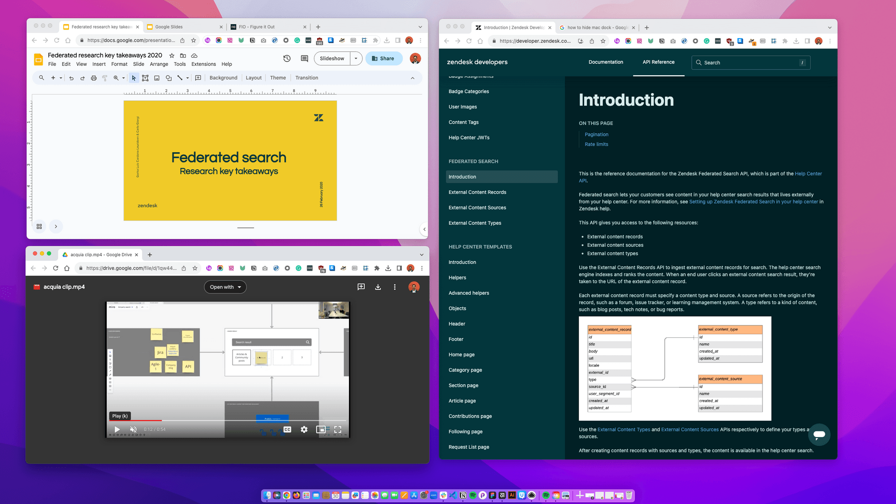The width and height of the screenshot is (896, 504).
Task: Unmute the video sound
Action: click(x=133, y=429)
